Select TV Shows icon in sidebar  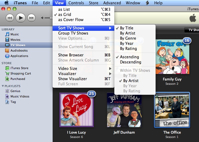pos(7,45)
